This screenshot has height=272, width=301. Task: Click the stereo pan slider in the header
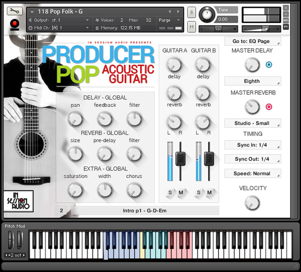click(x=218, y=29)
